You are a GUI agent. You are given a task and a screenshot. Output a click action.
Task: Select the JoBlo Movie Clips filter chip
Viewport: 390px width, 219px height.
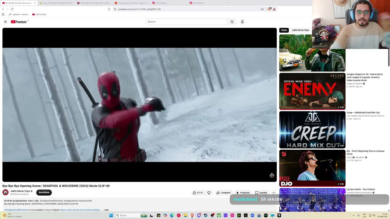[x=300, y=30]
